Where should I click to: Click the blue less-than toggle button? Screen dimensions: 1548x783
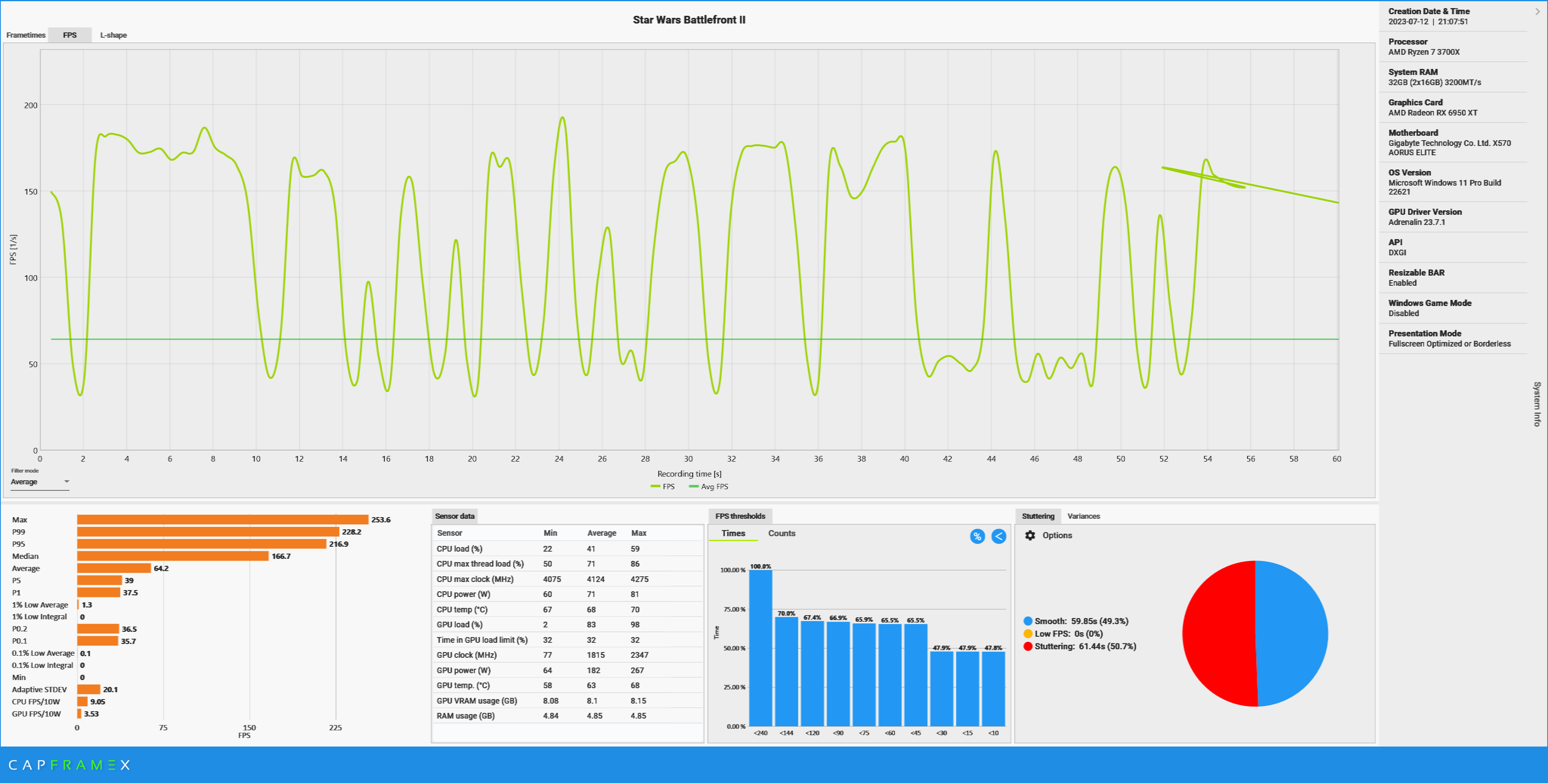(x=999, y=536)
